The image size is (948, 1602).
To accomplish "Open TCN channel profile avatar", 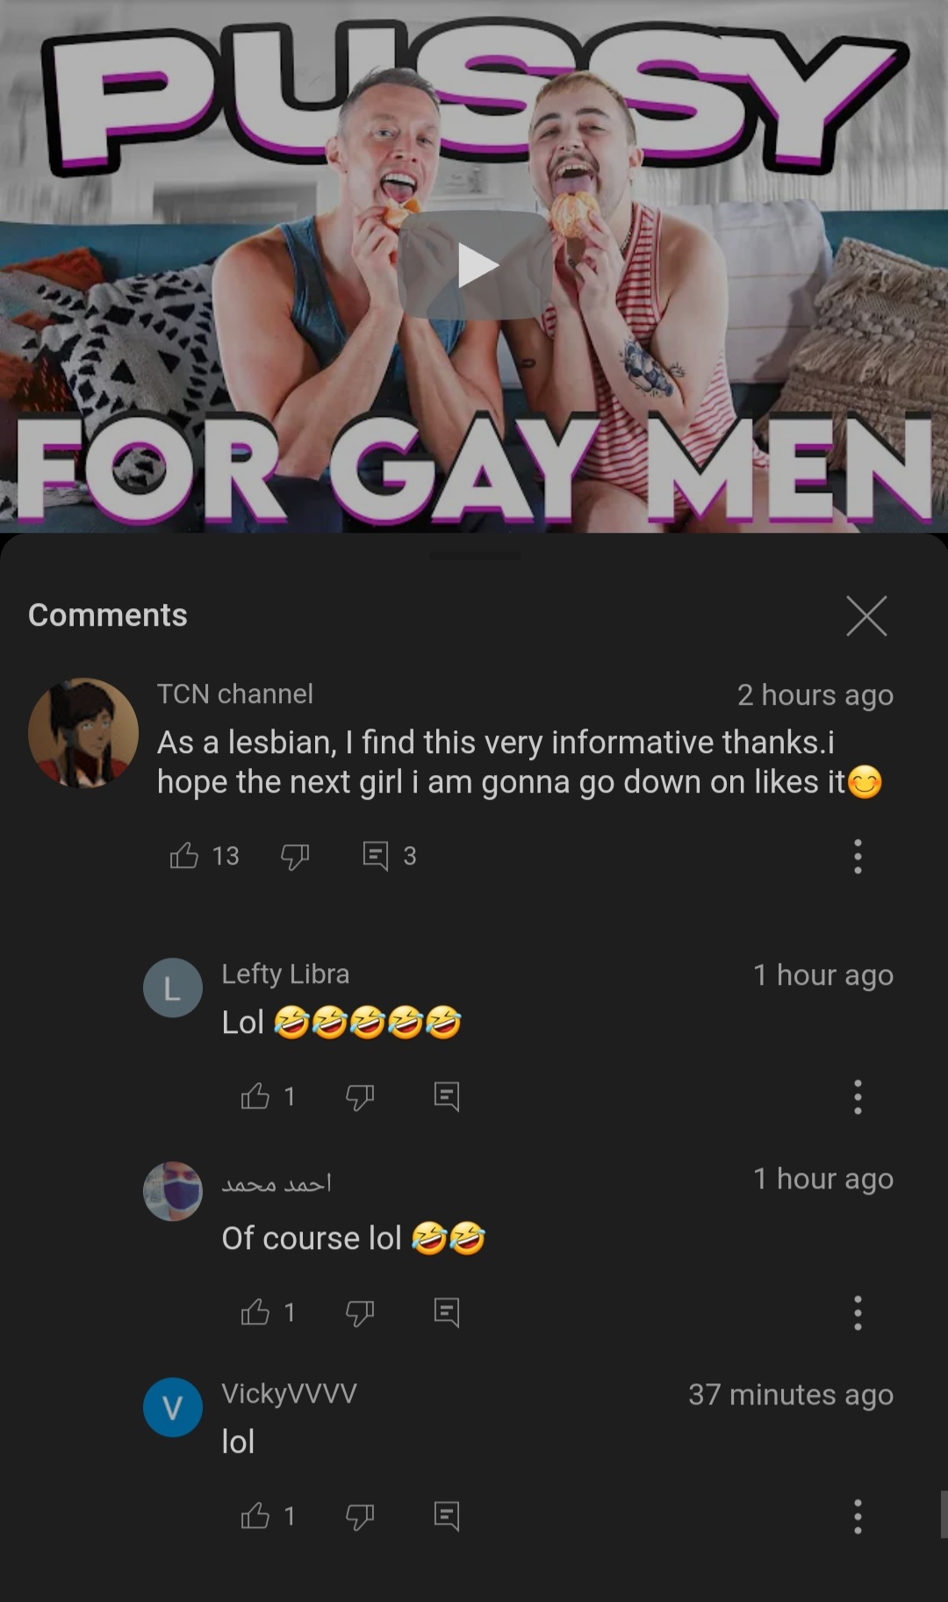I will pos(83,732).
